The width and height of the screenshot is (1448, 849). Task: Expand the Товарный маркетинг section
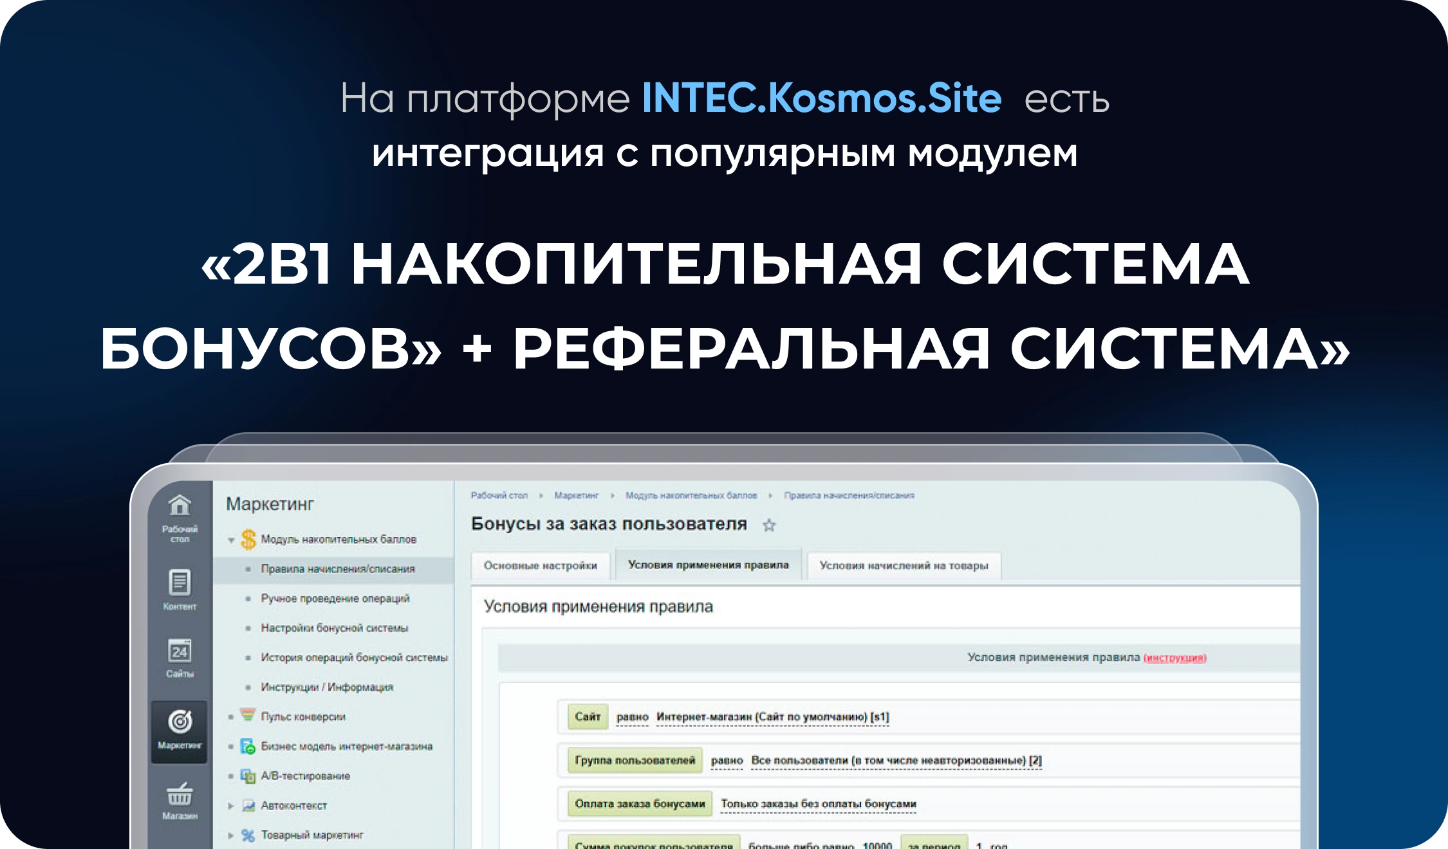click(230, 835)
